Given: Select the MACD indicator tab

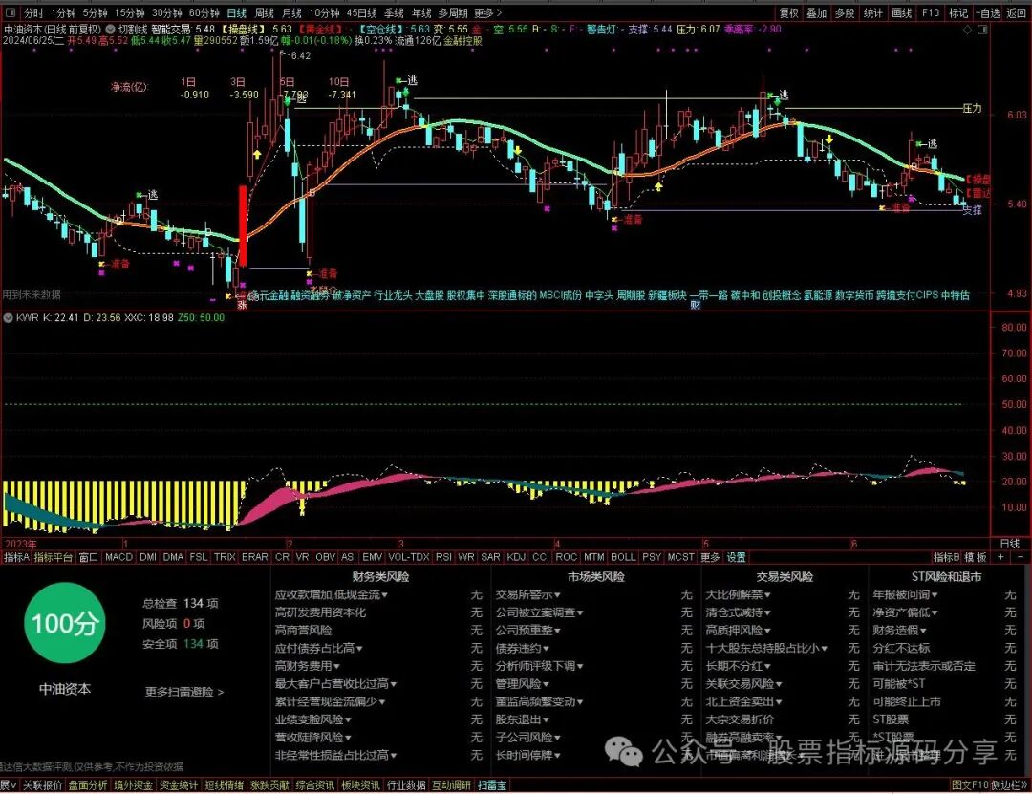Looking at the screenshot, I should coord(119,557).
